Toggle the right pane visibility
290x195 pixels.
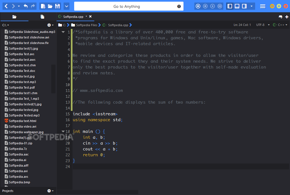pos(244,6)
